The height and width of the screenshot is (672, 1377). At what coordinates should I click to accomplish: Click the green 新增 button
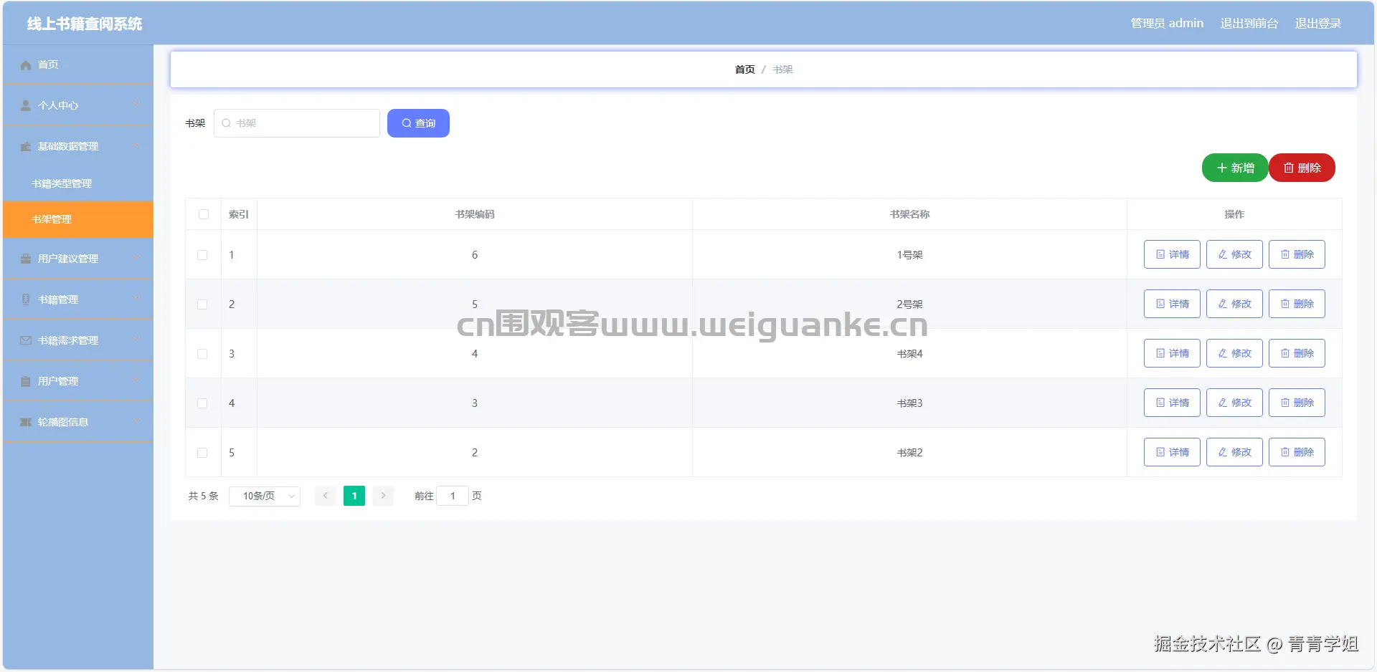(x=1234, y=168)
